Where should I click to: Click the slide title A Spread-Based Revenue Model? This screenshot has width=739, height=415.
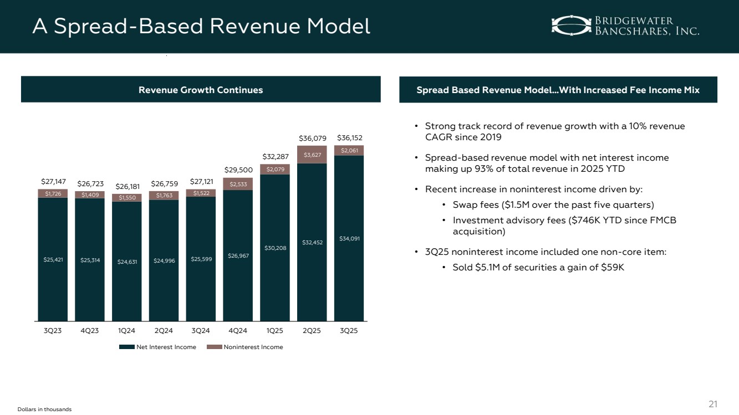click(x=201, y=25)
